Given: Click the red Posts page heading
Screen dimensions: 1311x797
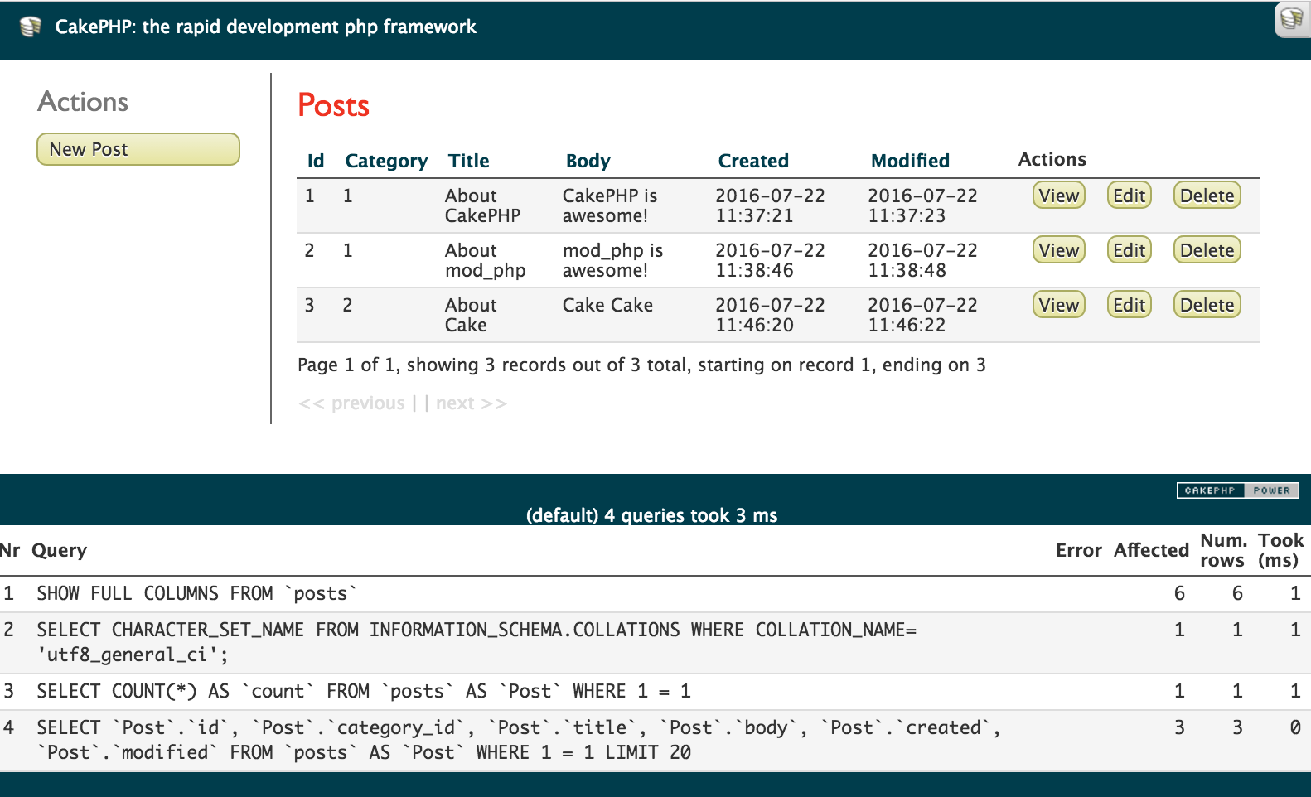Looking at the screenshot, I should pos(333,105).
